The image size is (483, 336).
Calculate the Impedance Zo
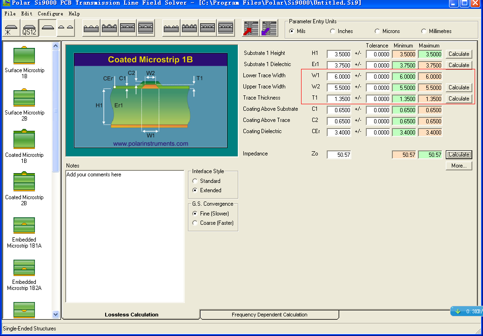coord(459,155)
